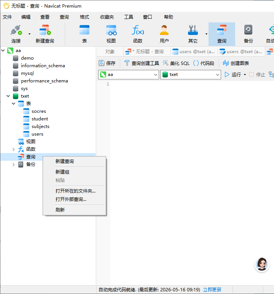
Task: Click the 立即更新 link in status bar
Action: pyautogui.click(x=212, y=290)
